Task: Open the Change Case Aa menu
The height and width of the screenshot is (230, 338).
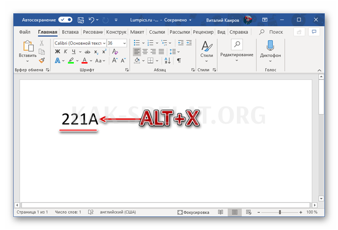Action: pos(100,61)
